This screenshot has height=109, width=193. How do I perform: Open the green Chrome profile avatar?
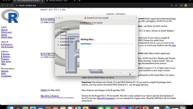coord(186,5)
